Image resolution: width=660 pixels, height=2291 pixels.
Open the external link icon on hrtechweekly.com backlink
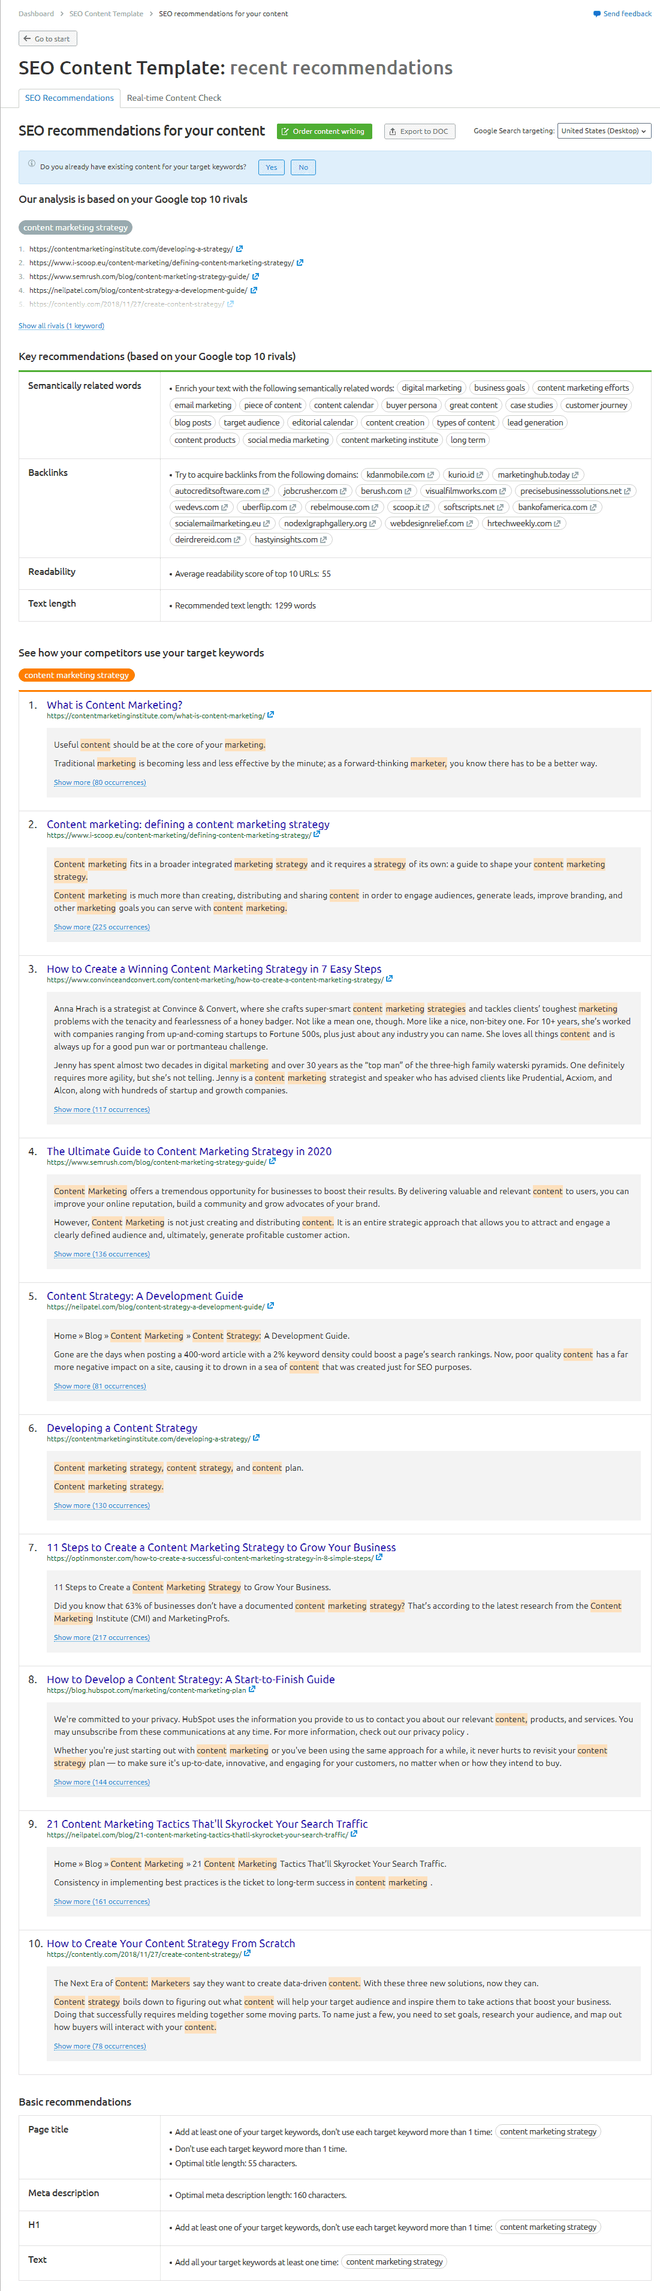click(x=557, y=524)
